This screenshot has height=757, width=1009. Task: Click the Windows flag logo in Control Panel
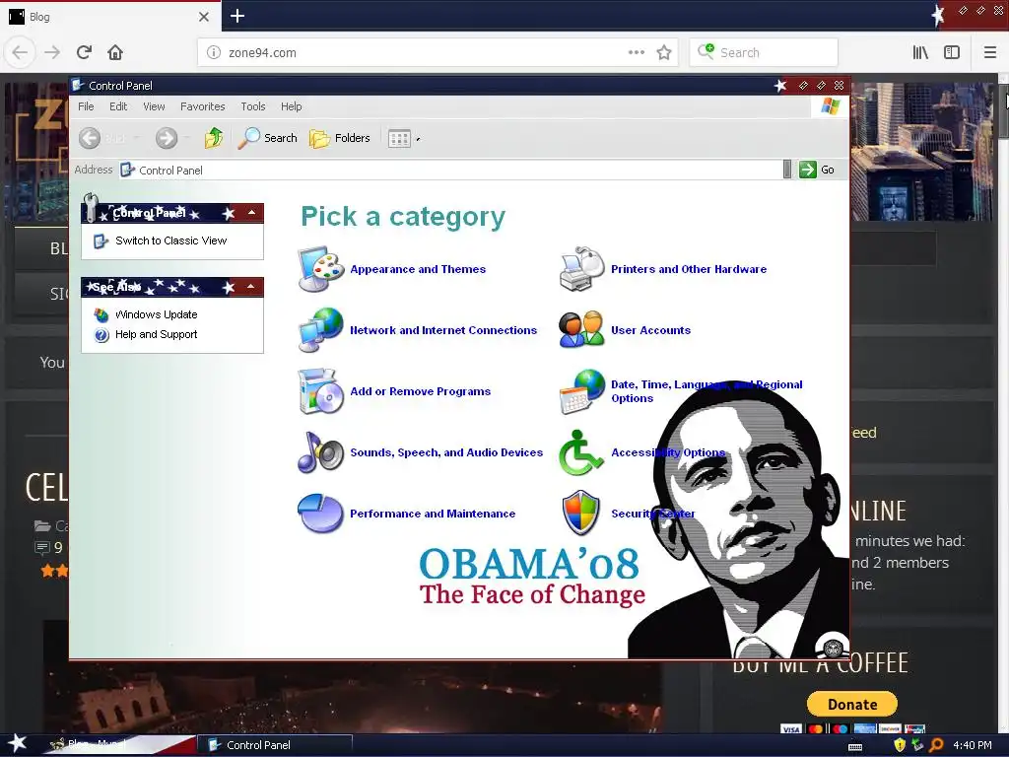click(x=830, y=106)
